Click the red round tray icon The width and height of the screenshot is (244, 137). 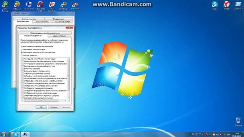pyautogui.click(x=207, y=135)
